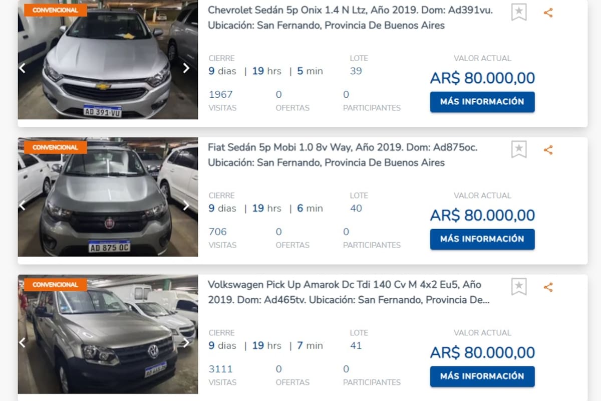
Task: Click the Convencional tag on Fiat listing
Action: [x=55, y=147]
